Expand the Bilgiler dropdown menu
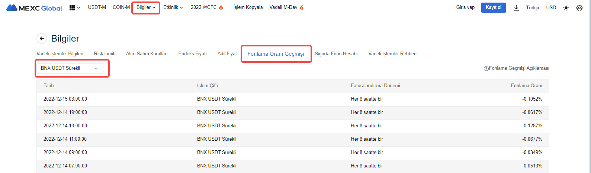The height and width of the screenshot is (173, 591). pyautogui.click(x=146, y=7)
